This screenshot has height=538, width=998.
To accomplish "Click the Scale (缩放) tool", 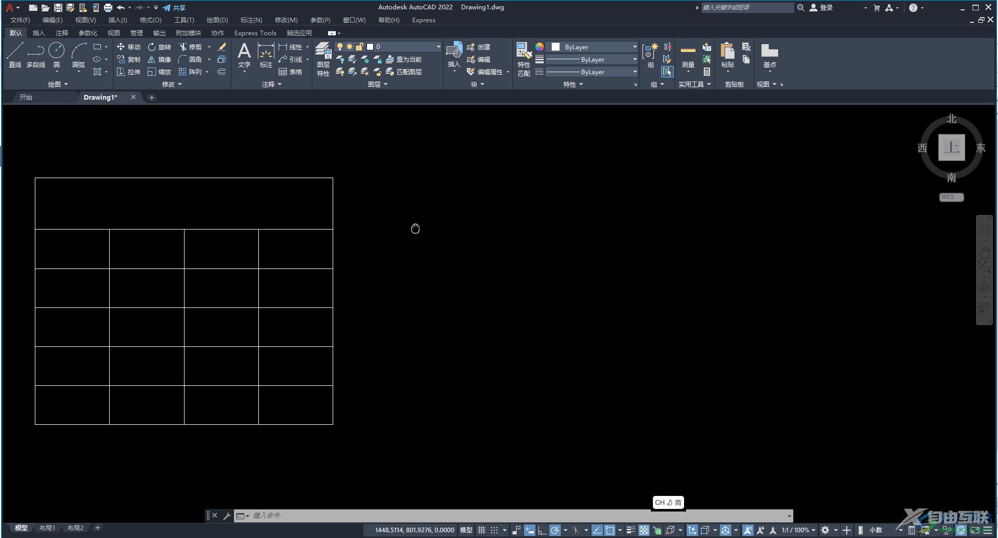I will tap(159, 72).
